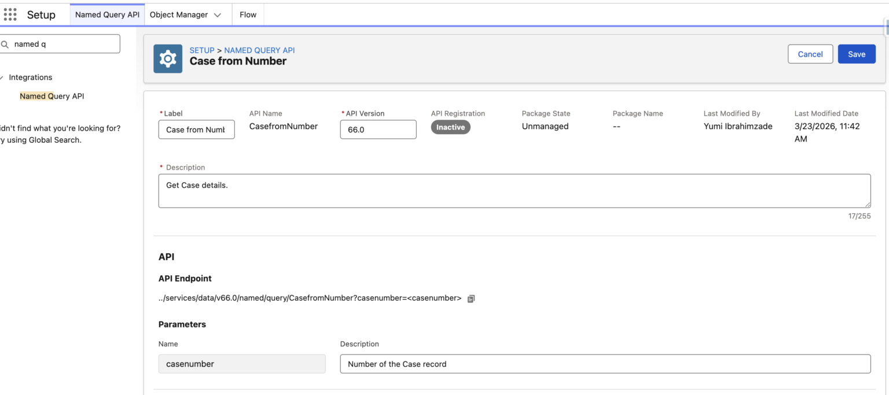
Task: Follow the SETUP breadcrumb link
Action: coord(202,50)
